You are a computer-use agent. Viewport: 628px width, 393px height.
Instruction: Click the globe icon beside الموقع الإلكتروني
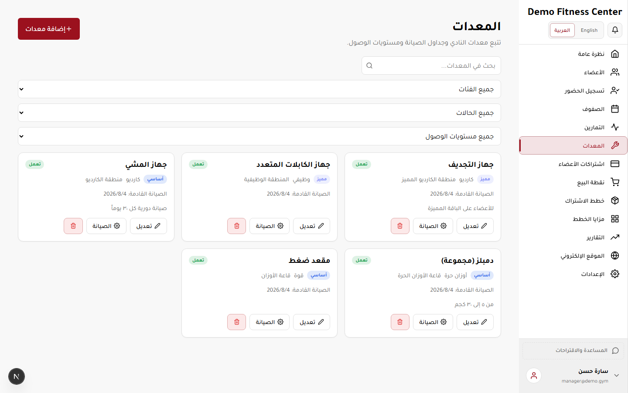point(615,255)
